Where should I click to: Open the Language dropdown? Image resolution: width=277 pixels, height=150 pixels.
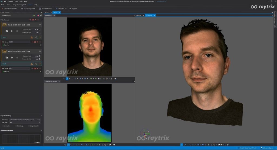click(61, 9)
